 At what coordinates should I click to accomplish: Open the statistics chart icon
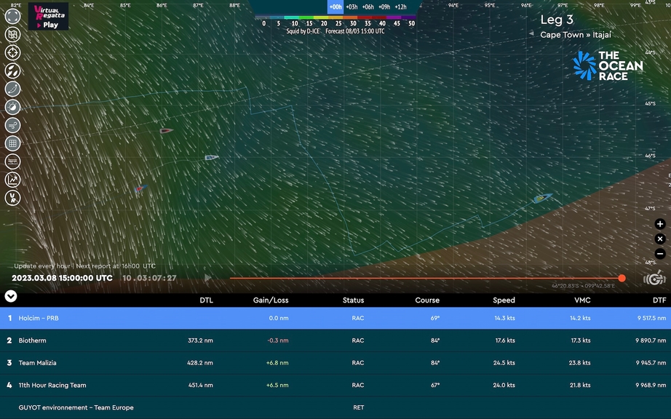tap(12, 180)
